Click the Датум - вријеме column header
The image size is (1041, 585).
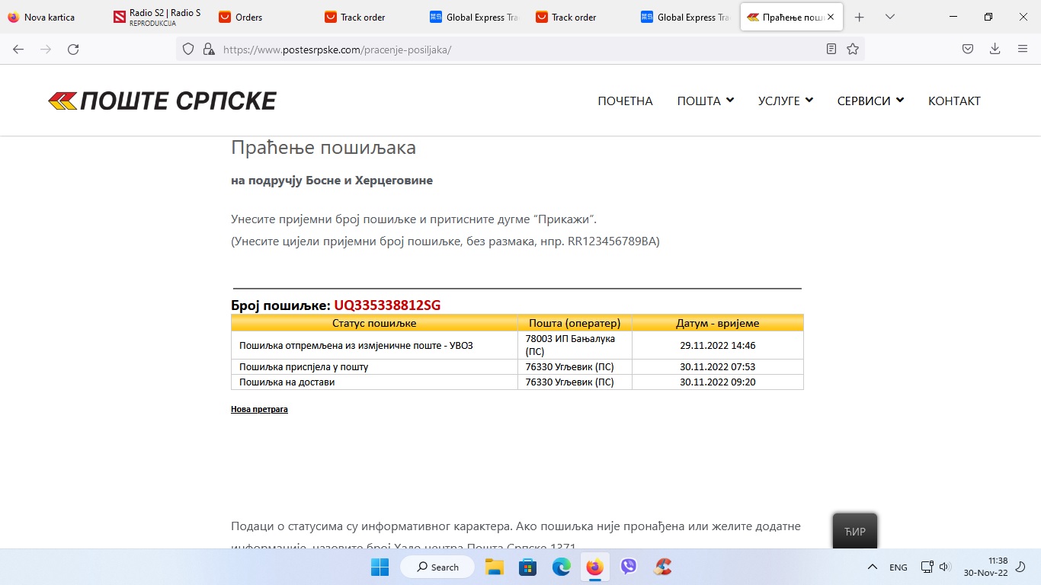pyautogui.click(x=717, y=323)
